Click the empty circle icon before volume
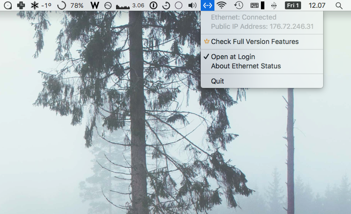The width and height of the screenshot is (351, 214). tap(178, 5)
